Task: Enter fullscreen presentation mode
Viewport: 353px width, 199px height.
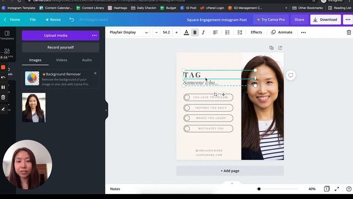Action: point(337,189)
